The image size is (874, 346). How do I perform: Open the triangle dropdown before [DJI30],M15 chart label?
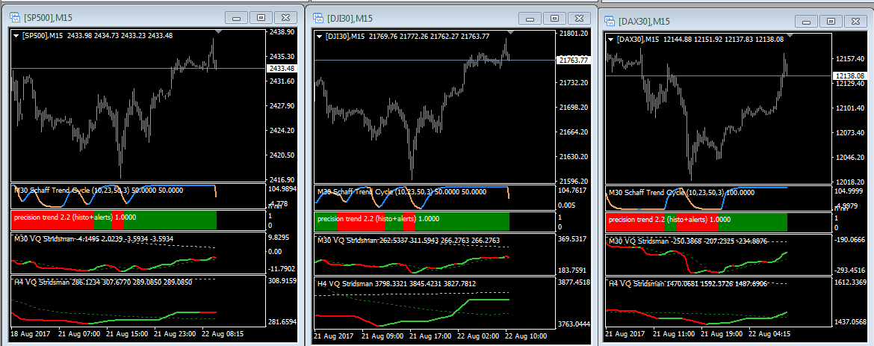(x=320, y=37)
